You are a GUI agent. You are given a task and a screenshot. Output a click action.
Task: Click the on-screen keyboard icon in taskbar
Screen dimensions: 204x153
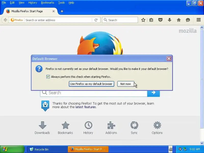(171, 149)
